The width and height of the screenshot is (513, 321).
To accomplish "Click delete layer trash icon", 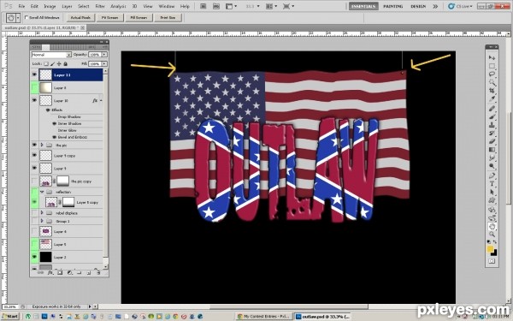I will point(97,272).
